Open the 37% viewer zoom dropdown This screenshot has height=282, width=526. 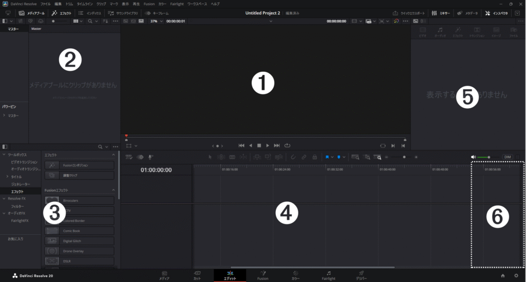coord(155,22)
